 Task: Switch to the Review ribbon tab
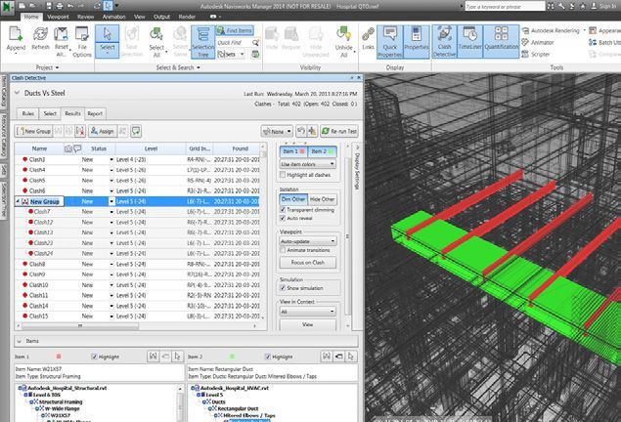[85, 17]
